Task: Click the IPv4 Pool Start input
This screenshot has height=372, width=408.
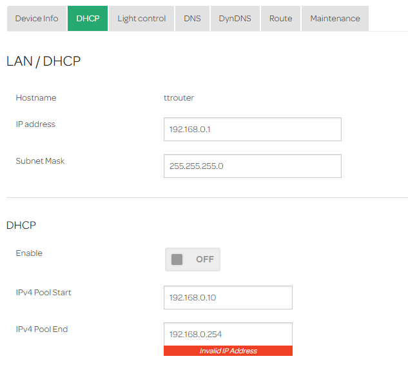Action: pyautogui.click(x=228, y=298)
